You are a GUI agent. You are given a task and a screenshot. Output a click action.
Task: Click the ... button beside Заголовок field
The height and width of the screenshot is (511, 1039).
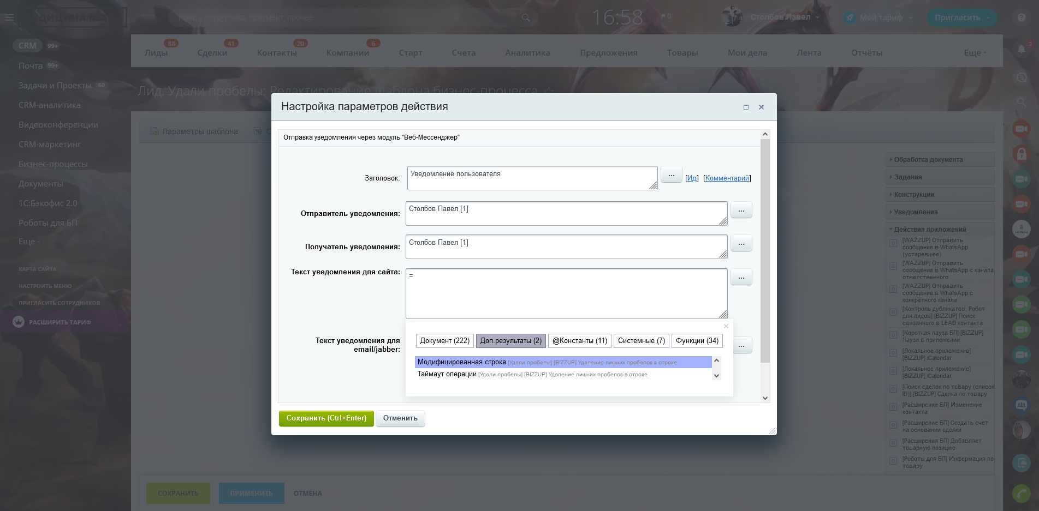pos(672,175)
